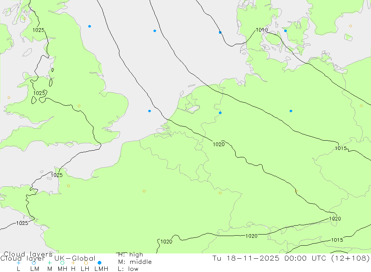Click the blue cloud dot over Denmark
The image size is (371, 272).
[286, 31]
